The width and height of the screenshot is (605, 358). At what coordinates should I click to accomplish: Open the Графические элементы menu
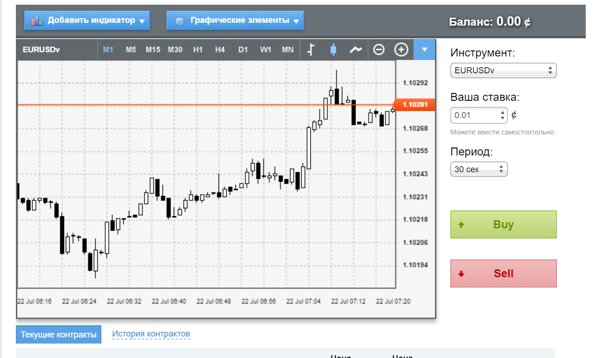click(x=235, y=21)
